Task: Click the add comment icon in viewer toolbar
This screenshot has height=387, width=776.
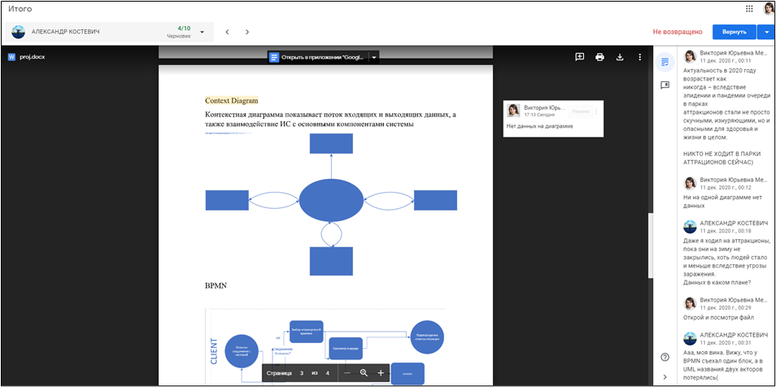Action: coord(579,57)
